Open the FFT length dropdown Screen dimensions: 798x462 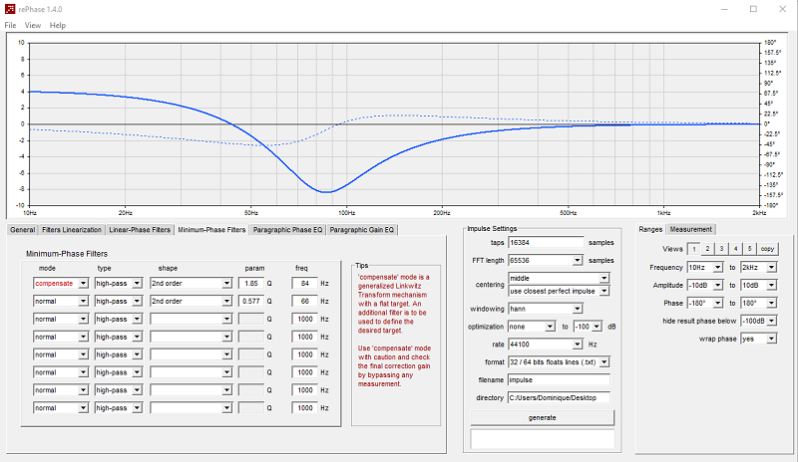(545, 260)
